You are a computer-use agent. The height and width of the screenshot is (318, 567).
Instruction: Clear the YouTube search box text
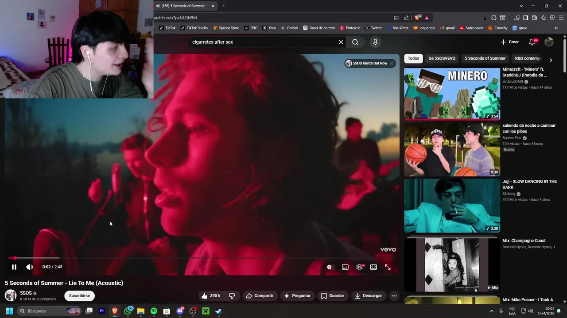(341, 42)
